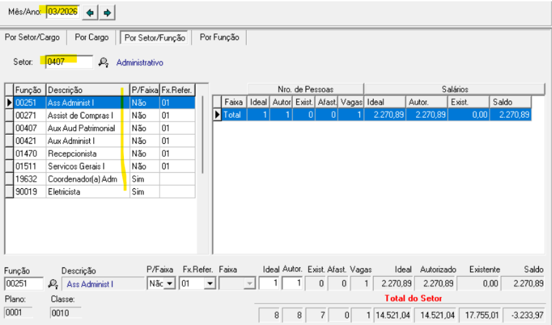
Task: Click the Mês/Ano date field
Action: [x=62, y=12]
